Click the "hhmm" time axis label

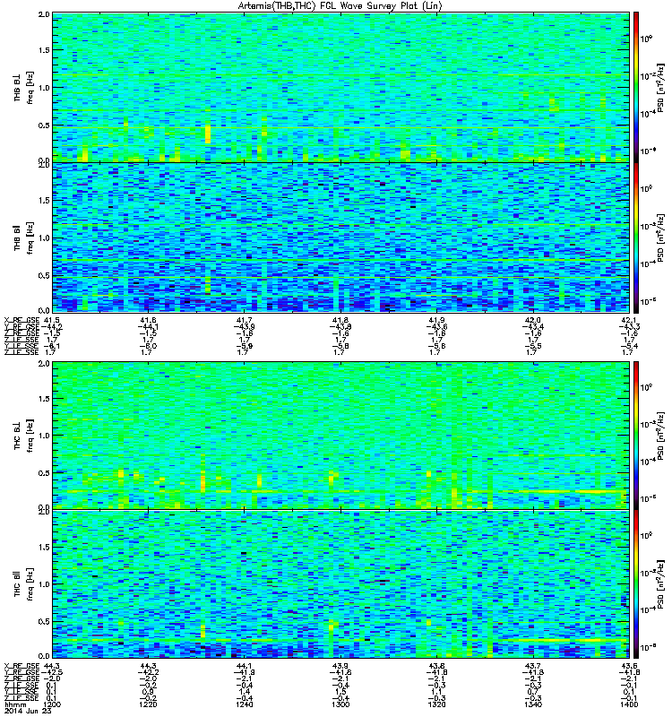[14, 704]
